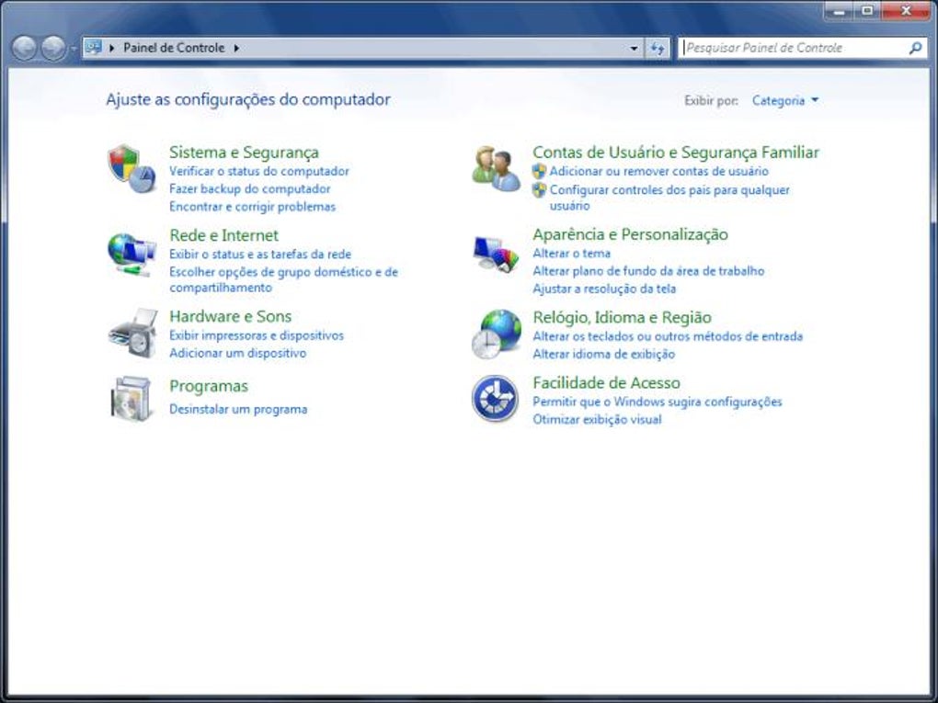Click Exibir o status e as tarefas da rede
This screenshot has width=938, height=703.
[x=260, y=254]
